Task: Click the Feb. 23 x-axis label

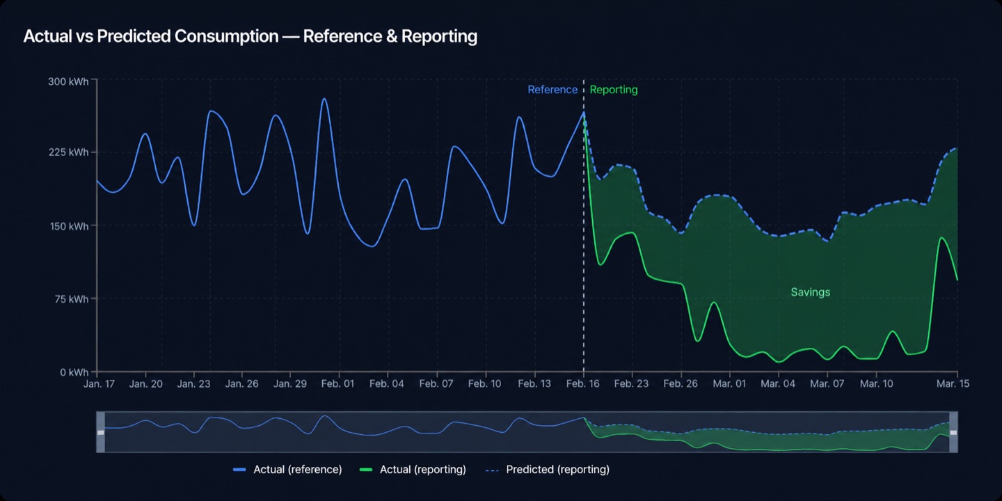Action: [x=632, y=384]
